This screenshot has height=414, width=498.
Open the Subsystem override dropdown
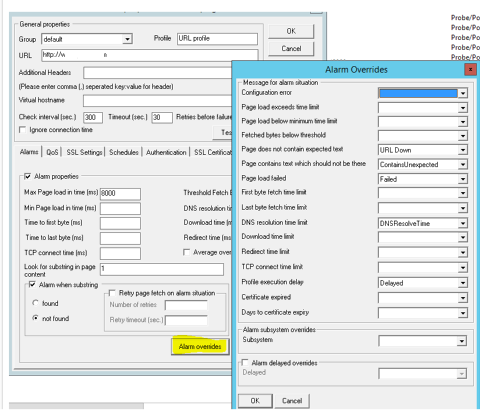(462, 341)
